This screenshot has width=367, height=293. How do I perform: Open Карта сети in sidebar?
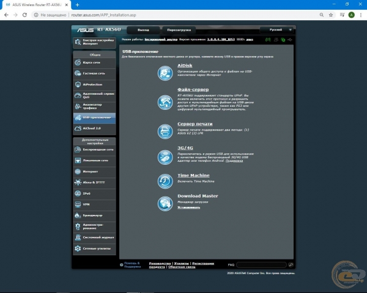pos(94,63)
